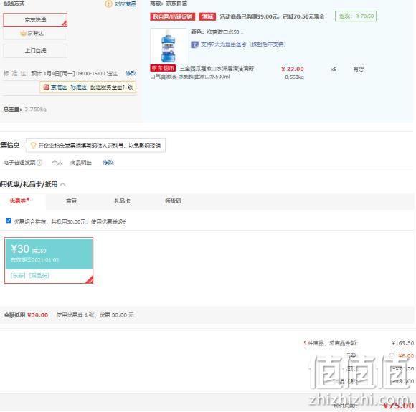Collapse the 使用优惠/礼品卡/抵用 section chevron

click(x=63, y=184)
